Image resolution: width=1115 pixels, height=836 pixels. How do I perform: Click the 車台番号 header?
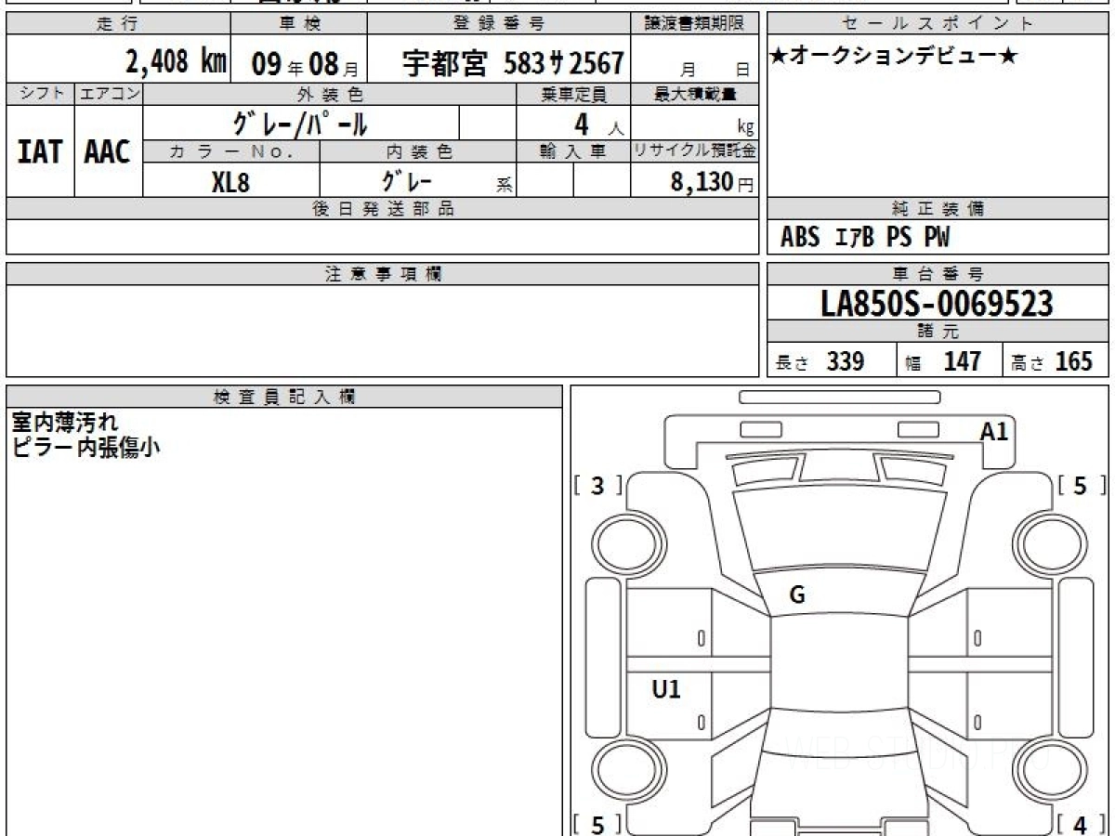[938, 274]
